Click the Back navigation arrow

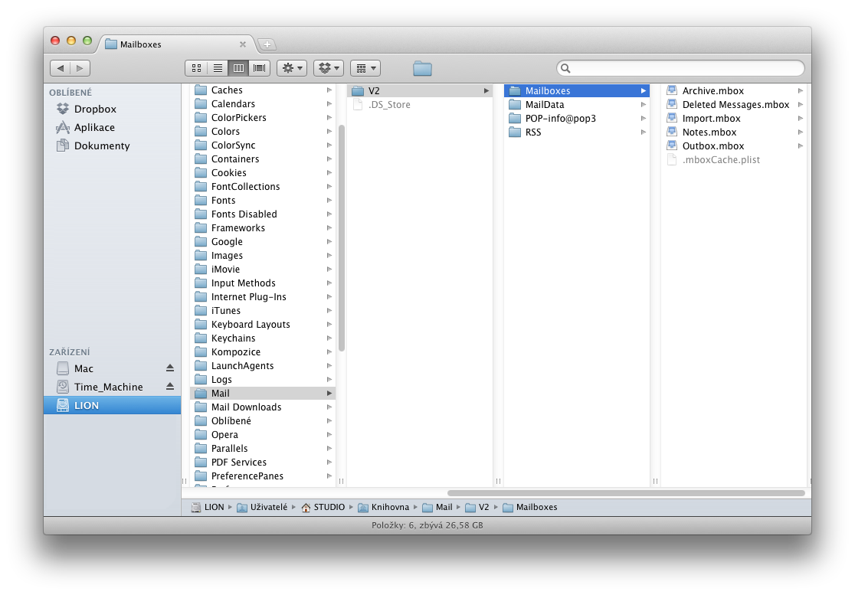point(61,68)
